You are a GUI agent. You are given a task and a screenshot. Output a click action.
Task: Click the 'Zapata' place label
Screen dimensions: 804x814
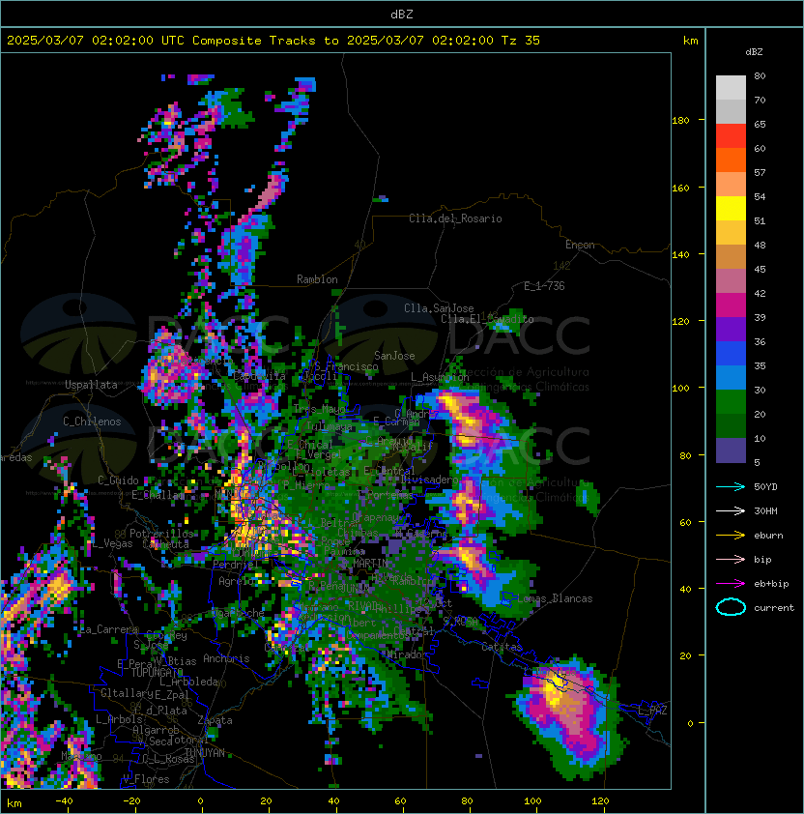click(215, 720)
